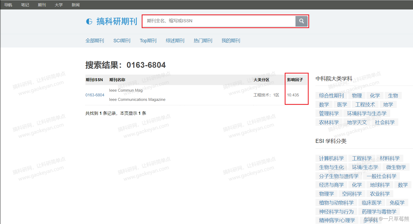Click the 影响因子 column header
413x224 pixels.
(x=295, y=80)
